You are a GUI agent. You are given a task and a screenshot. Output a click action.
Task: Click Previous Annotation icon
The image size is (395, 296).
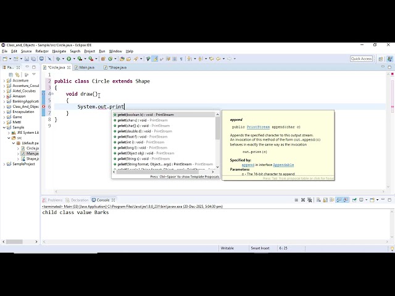click(200, 59)
